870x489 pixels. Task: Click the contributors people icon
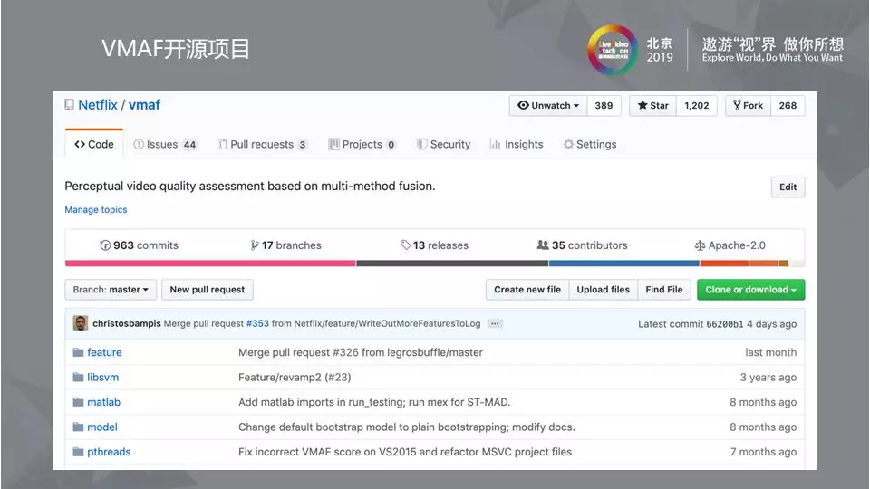[x=543, y=245]
